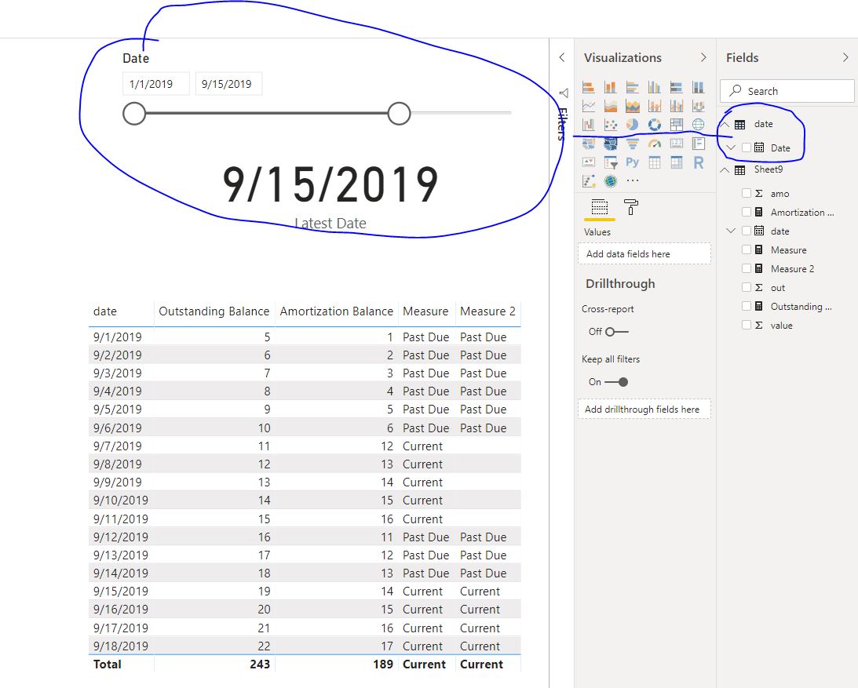The width and height of the screenshot is (858, 688).
Task: Select the Donut chart visual
Action: click(655, 125)
